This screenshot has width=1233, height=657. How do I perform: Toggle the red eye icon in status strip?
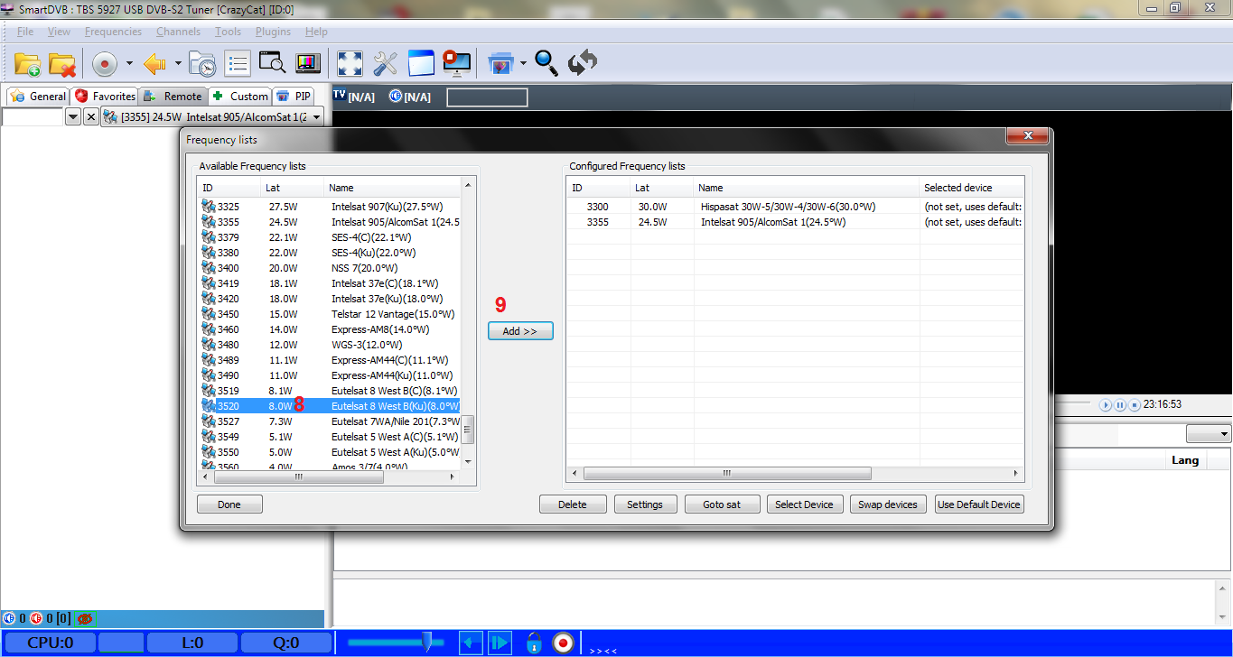tap(86, 619)
